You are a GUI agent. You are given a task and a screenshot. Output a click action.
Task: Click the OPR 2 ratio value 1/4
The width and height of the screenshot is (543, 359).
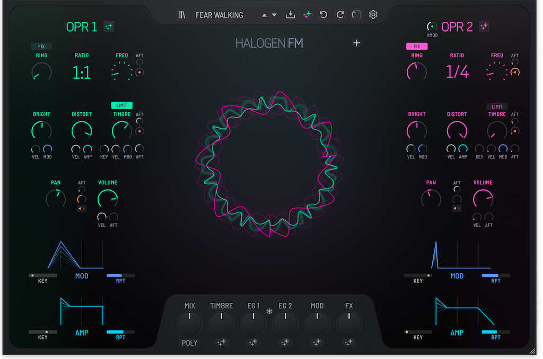pos(457,71)
